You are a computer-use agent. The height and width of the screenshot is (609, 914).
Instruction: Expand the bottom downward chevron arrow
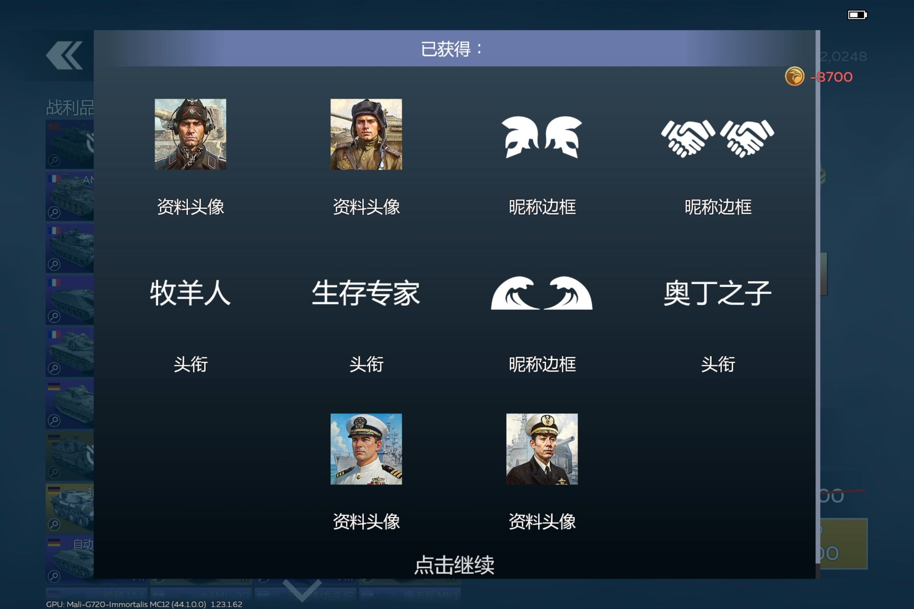[302, 590]
